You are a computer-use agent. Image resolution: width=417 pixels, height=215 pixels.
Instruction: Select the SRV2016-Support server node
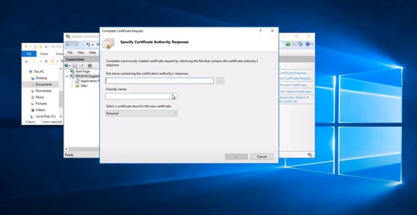click(87, 76)
